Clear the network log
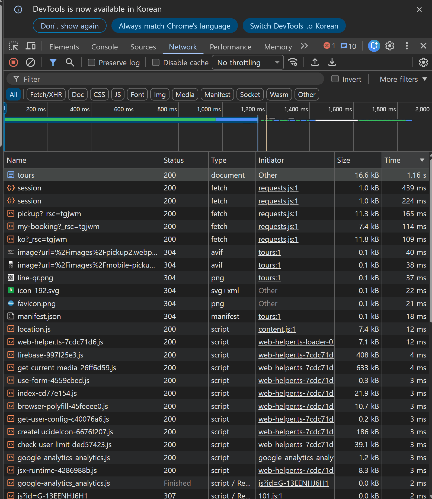 point(30,62)
